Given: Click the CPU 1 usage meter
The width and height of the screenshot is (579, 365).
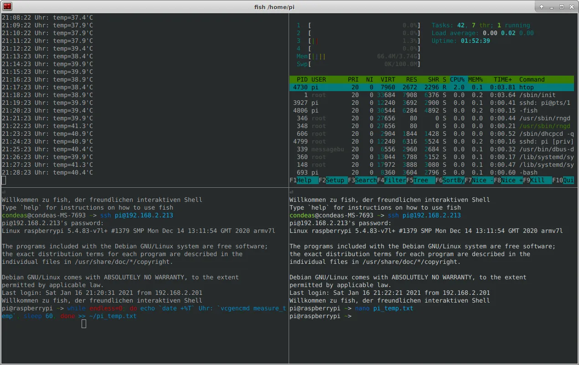Looking at the screenshot, I should (x=359, y=26).
